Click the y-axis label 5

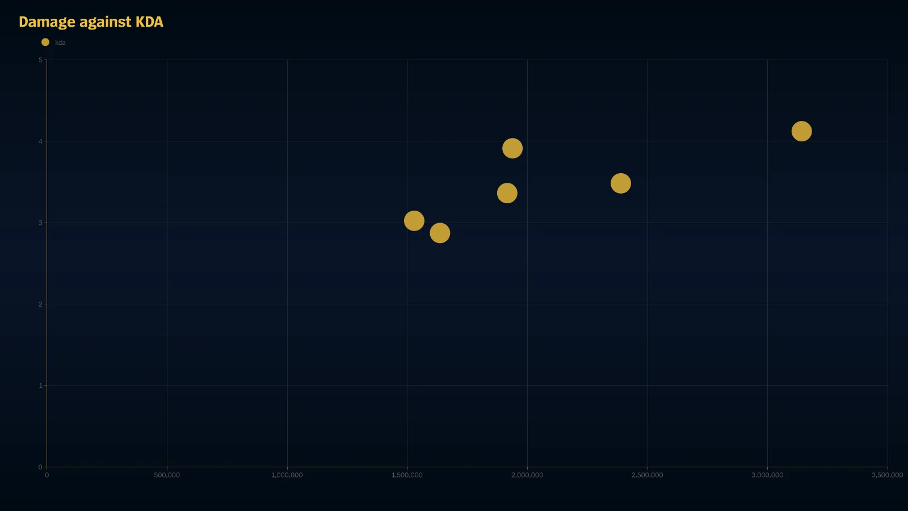pyautogui.click(x=40, y=60)
